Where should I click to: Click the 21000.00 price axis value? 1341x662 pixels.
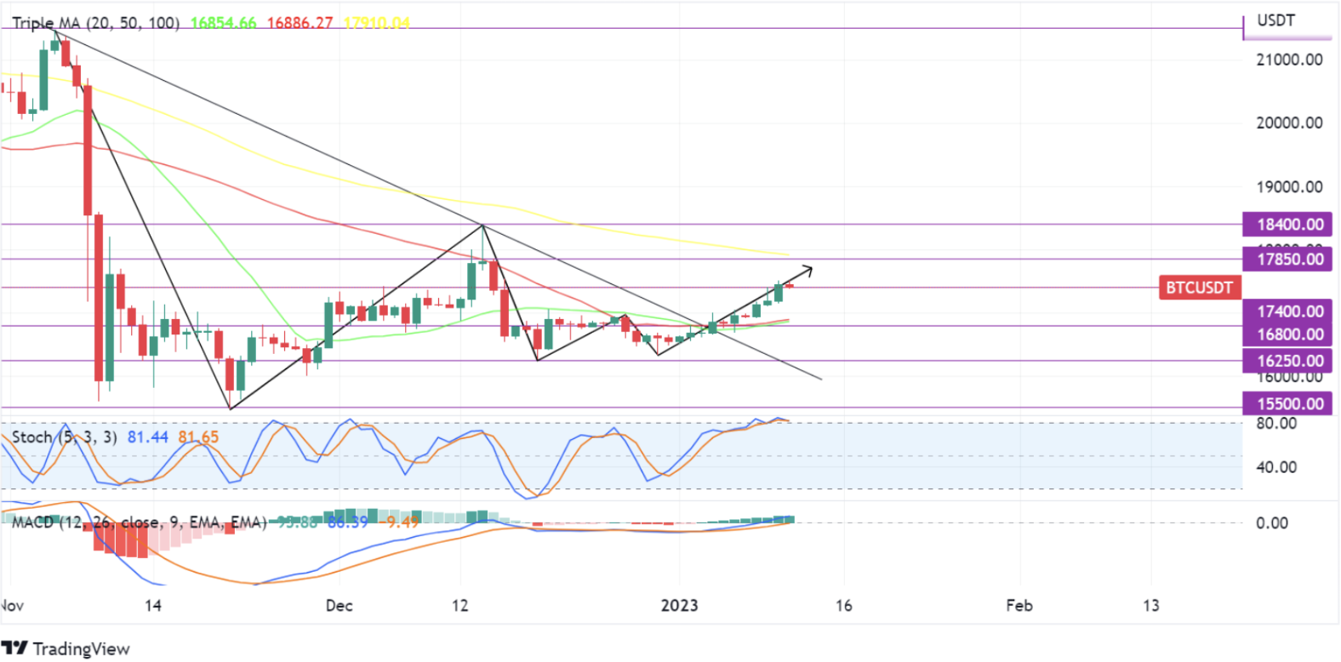1289,60
